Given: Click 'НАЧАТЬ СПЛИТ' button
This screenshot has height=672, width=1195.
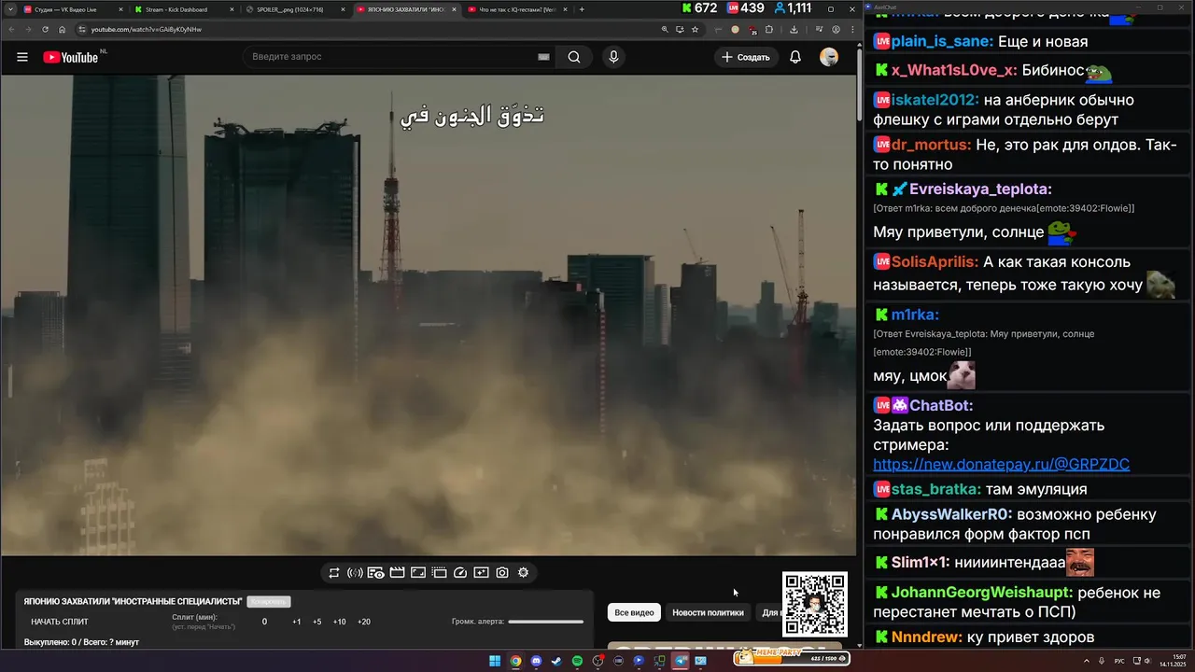Looking at the screenshot, I should tap(60, 622).
